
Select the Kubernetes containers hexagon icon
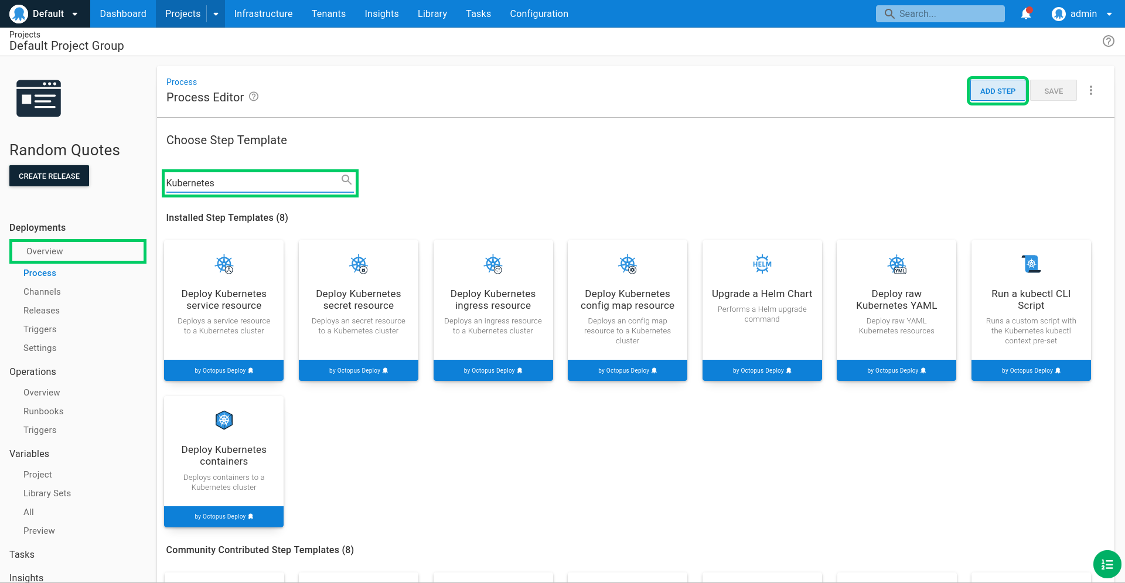tap(224, 420)
